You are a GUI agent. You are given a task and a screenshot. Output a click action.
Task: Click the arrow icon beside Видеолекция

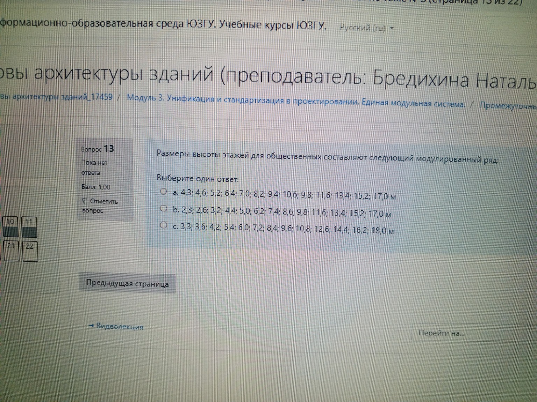point(91,327)
